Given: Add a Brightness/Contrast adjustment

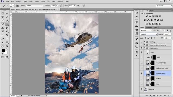Looking at the screenshot, I should (147, 16).
